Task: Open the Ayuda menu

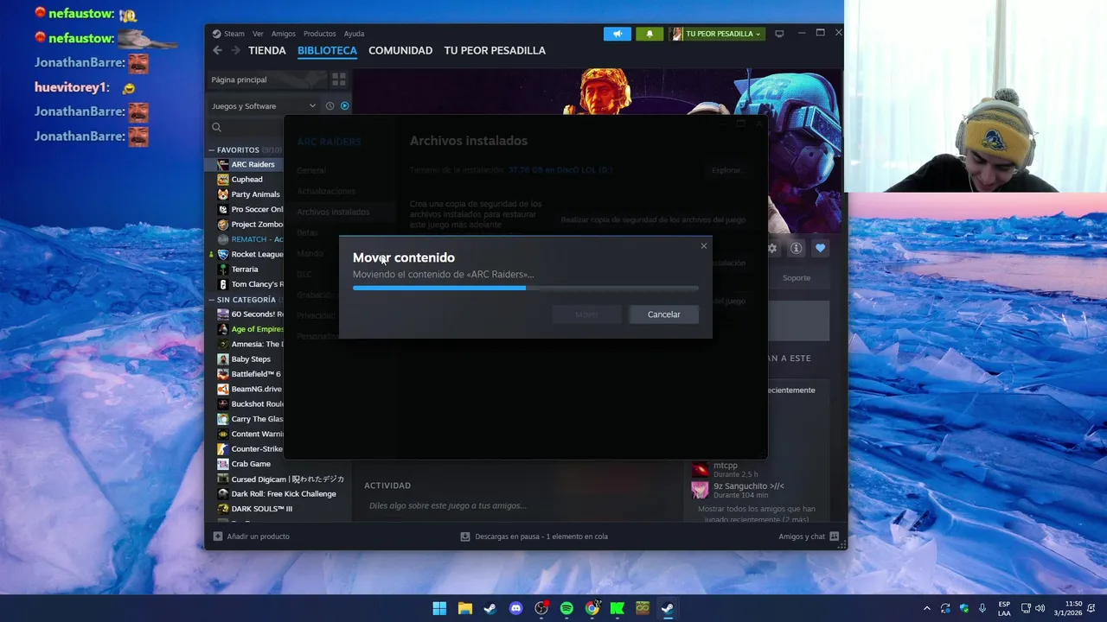Action: point(354,34)
